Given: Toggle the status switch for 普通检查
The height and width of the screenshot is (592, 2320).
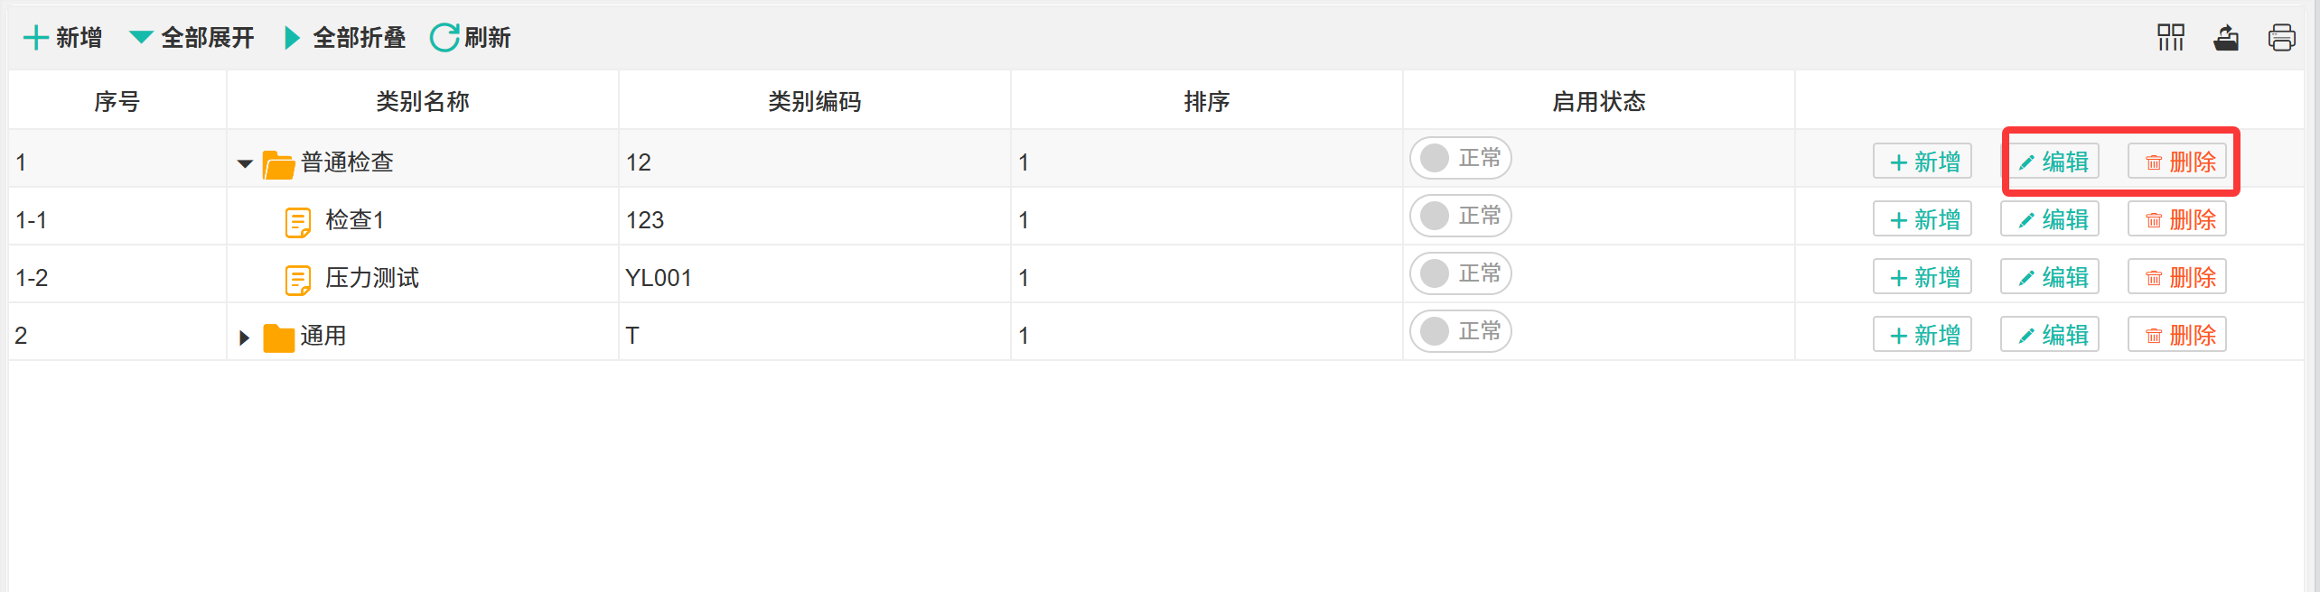Looking at the screenshot, I should (x=1460, y=159).
